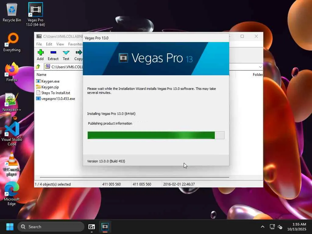Click the 7z icon in 7-Zip title bar

pyautogui.click(x=39, y=36)
